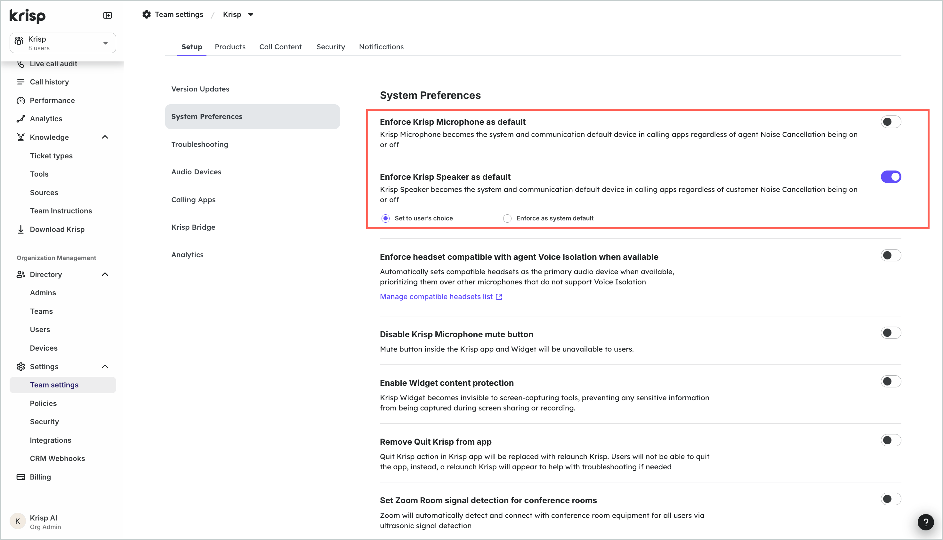Screen dimensions: 943x540
Task: Open Manage compatible headsets list link
Action: [436, 297]
